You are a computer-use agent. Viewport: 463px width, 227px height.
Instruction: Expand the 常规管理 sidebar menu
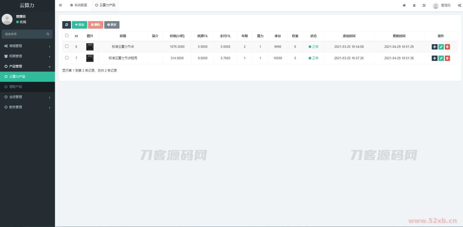pos(27,46)
